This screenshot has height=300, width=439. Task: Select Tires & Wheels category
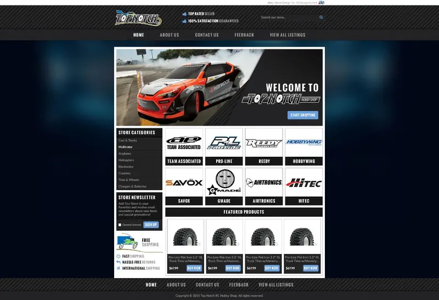pyautogui.click(x=128, y=180)
